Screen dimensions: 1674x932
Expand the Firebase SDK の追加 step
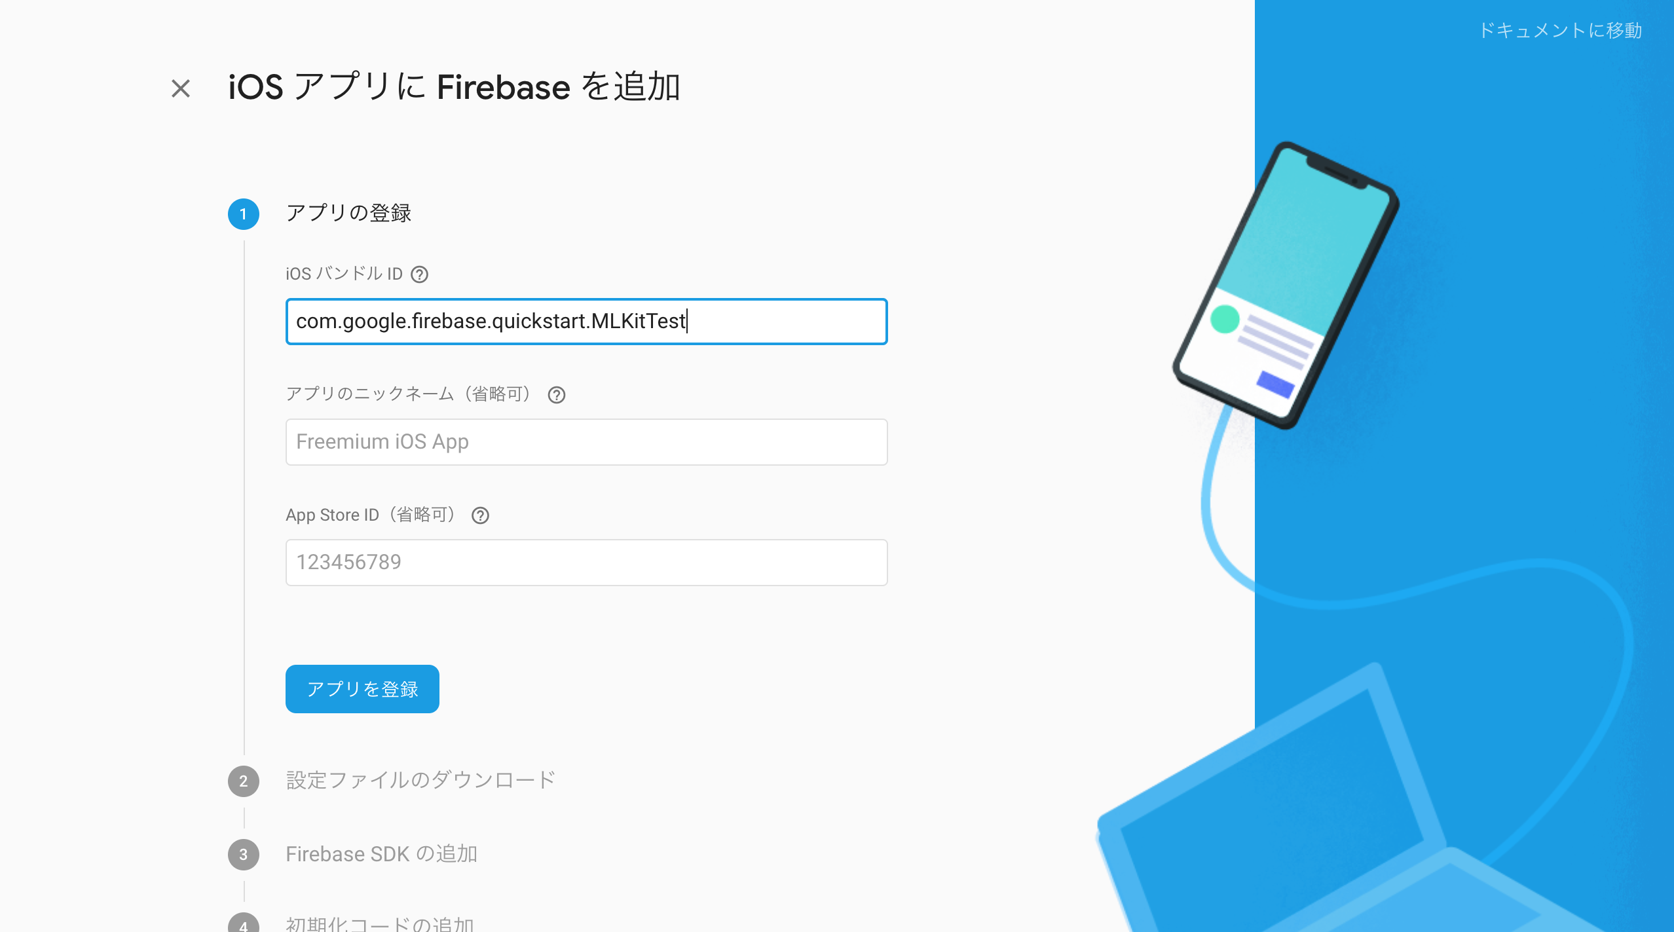(x=381, y=854)
